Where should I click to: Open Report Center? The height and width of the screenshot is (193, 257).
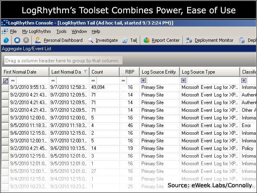click(x=165, y=40)
